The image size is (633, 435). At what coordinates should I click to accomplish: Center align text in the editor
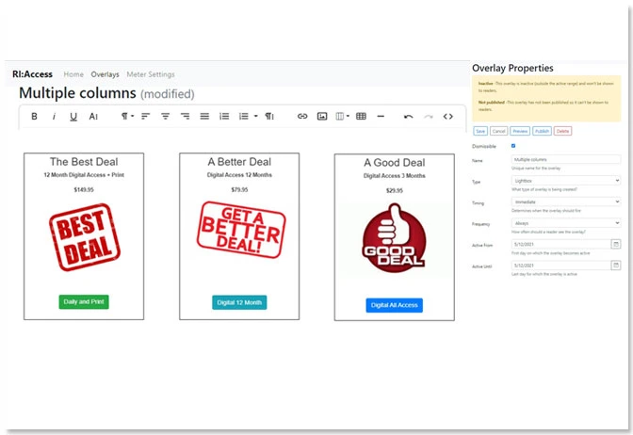pos(165,116)
